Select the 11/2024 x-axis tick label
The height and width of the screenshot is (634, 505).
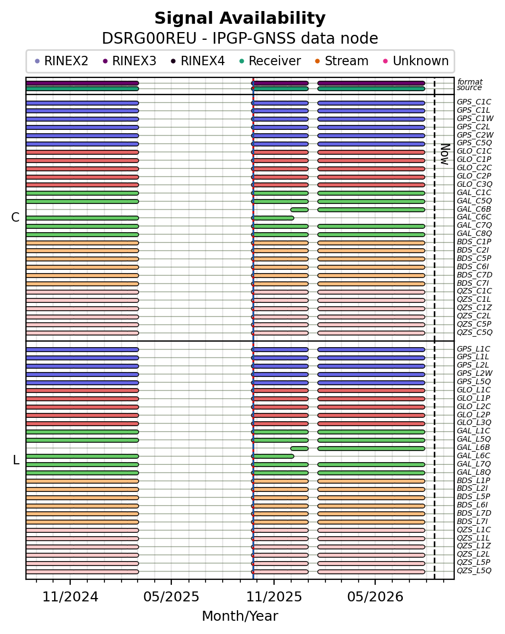coord(70,597)
